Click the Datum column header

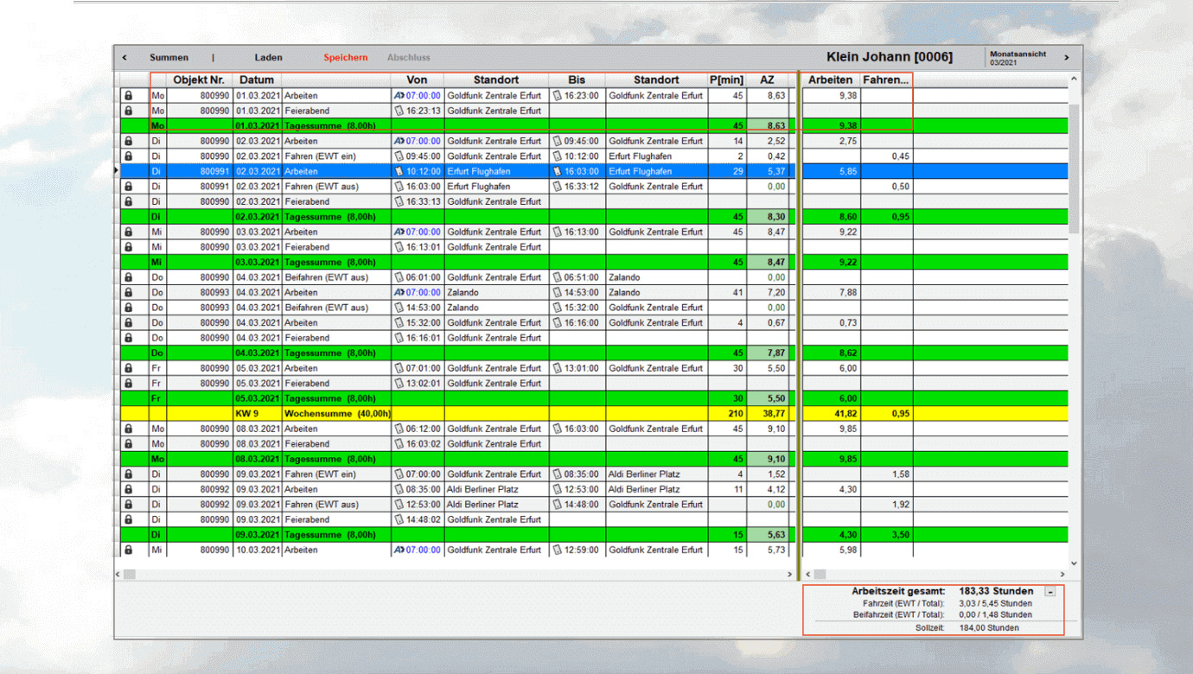257,80
